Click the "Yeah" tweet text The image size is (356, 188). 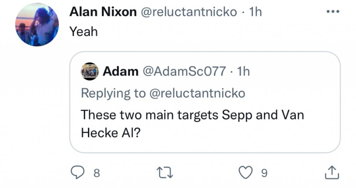83,32
